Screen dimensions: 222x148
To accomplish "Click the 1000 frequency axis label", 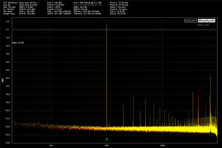I will (107, 145).
